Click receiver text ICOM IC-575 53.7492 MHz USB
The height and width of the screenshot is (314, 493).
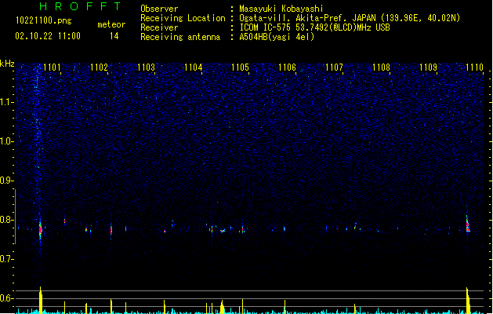click(x=315, y=27)
